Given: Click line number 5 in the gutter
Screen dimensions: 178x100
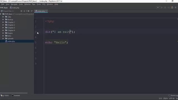Looking at the screenshot, I should pyautogui.click(x=36, y=42).
